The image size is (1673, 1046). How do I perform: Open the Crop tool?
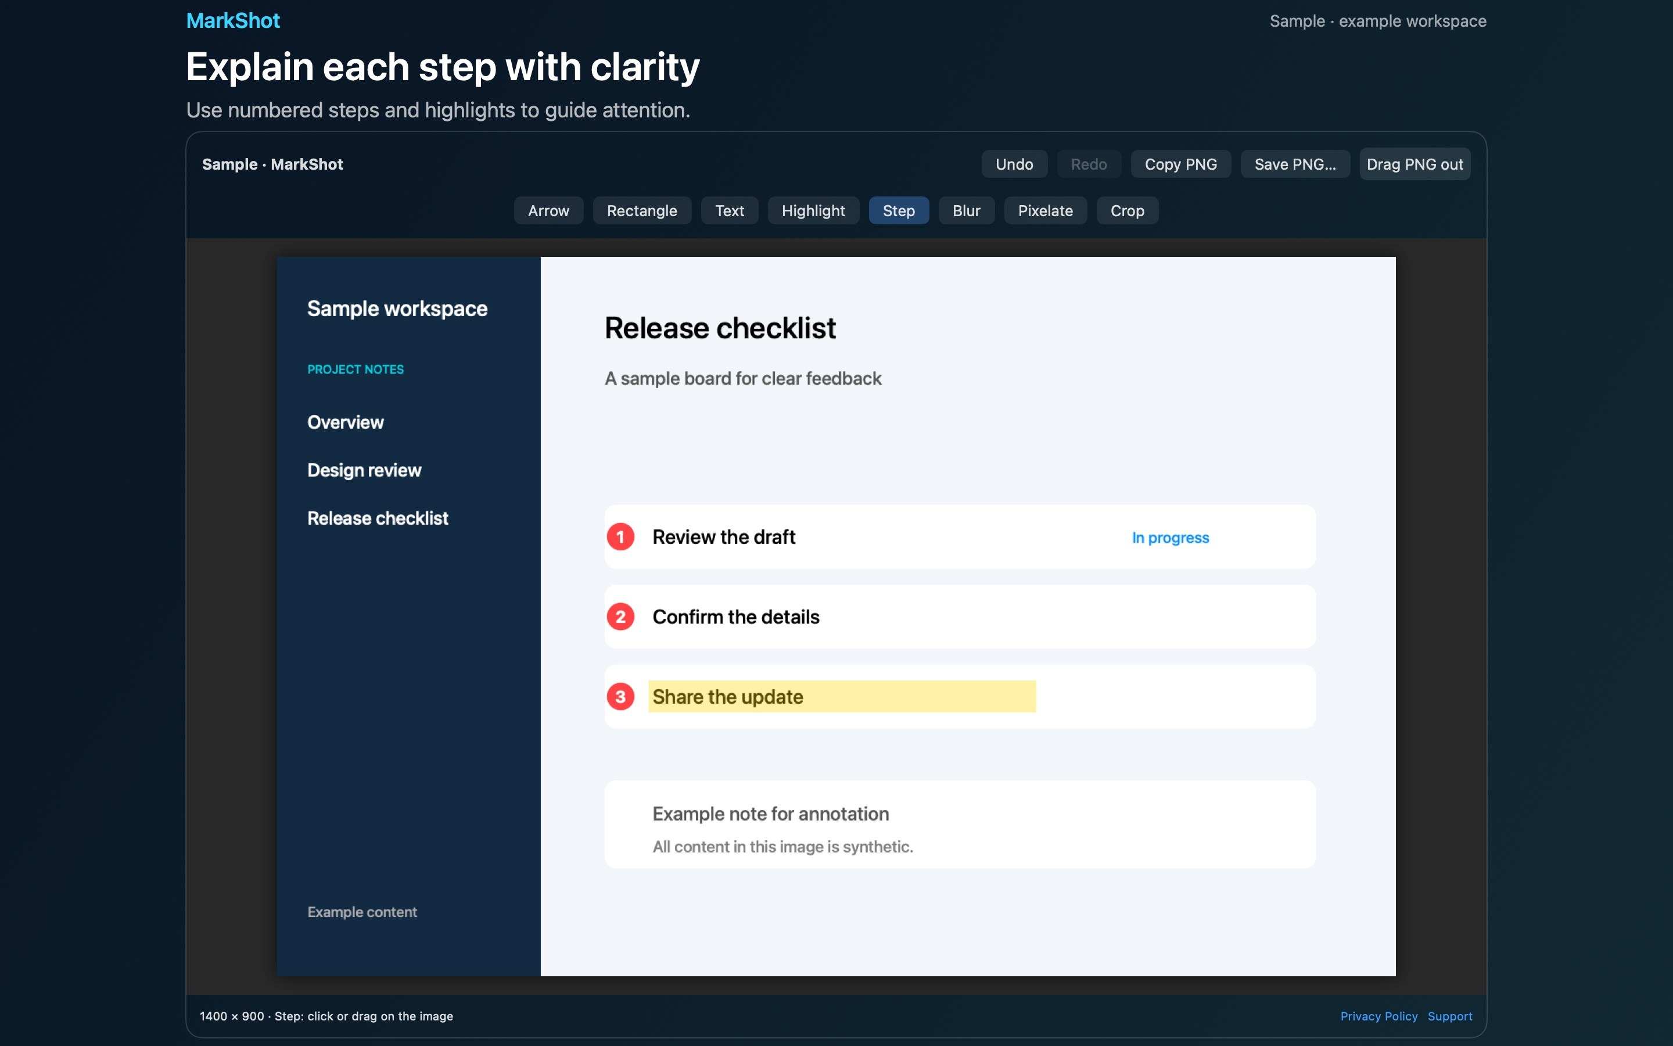1127,210
